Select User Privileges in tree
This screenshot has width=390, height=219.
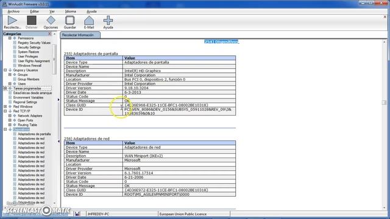coord(28,57)
